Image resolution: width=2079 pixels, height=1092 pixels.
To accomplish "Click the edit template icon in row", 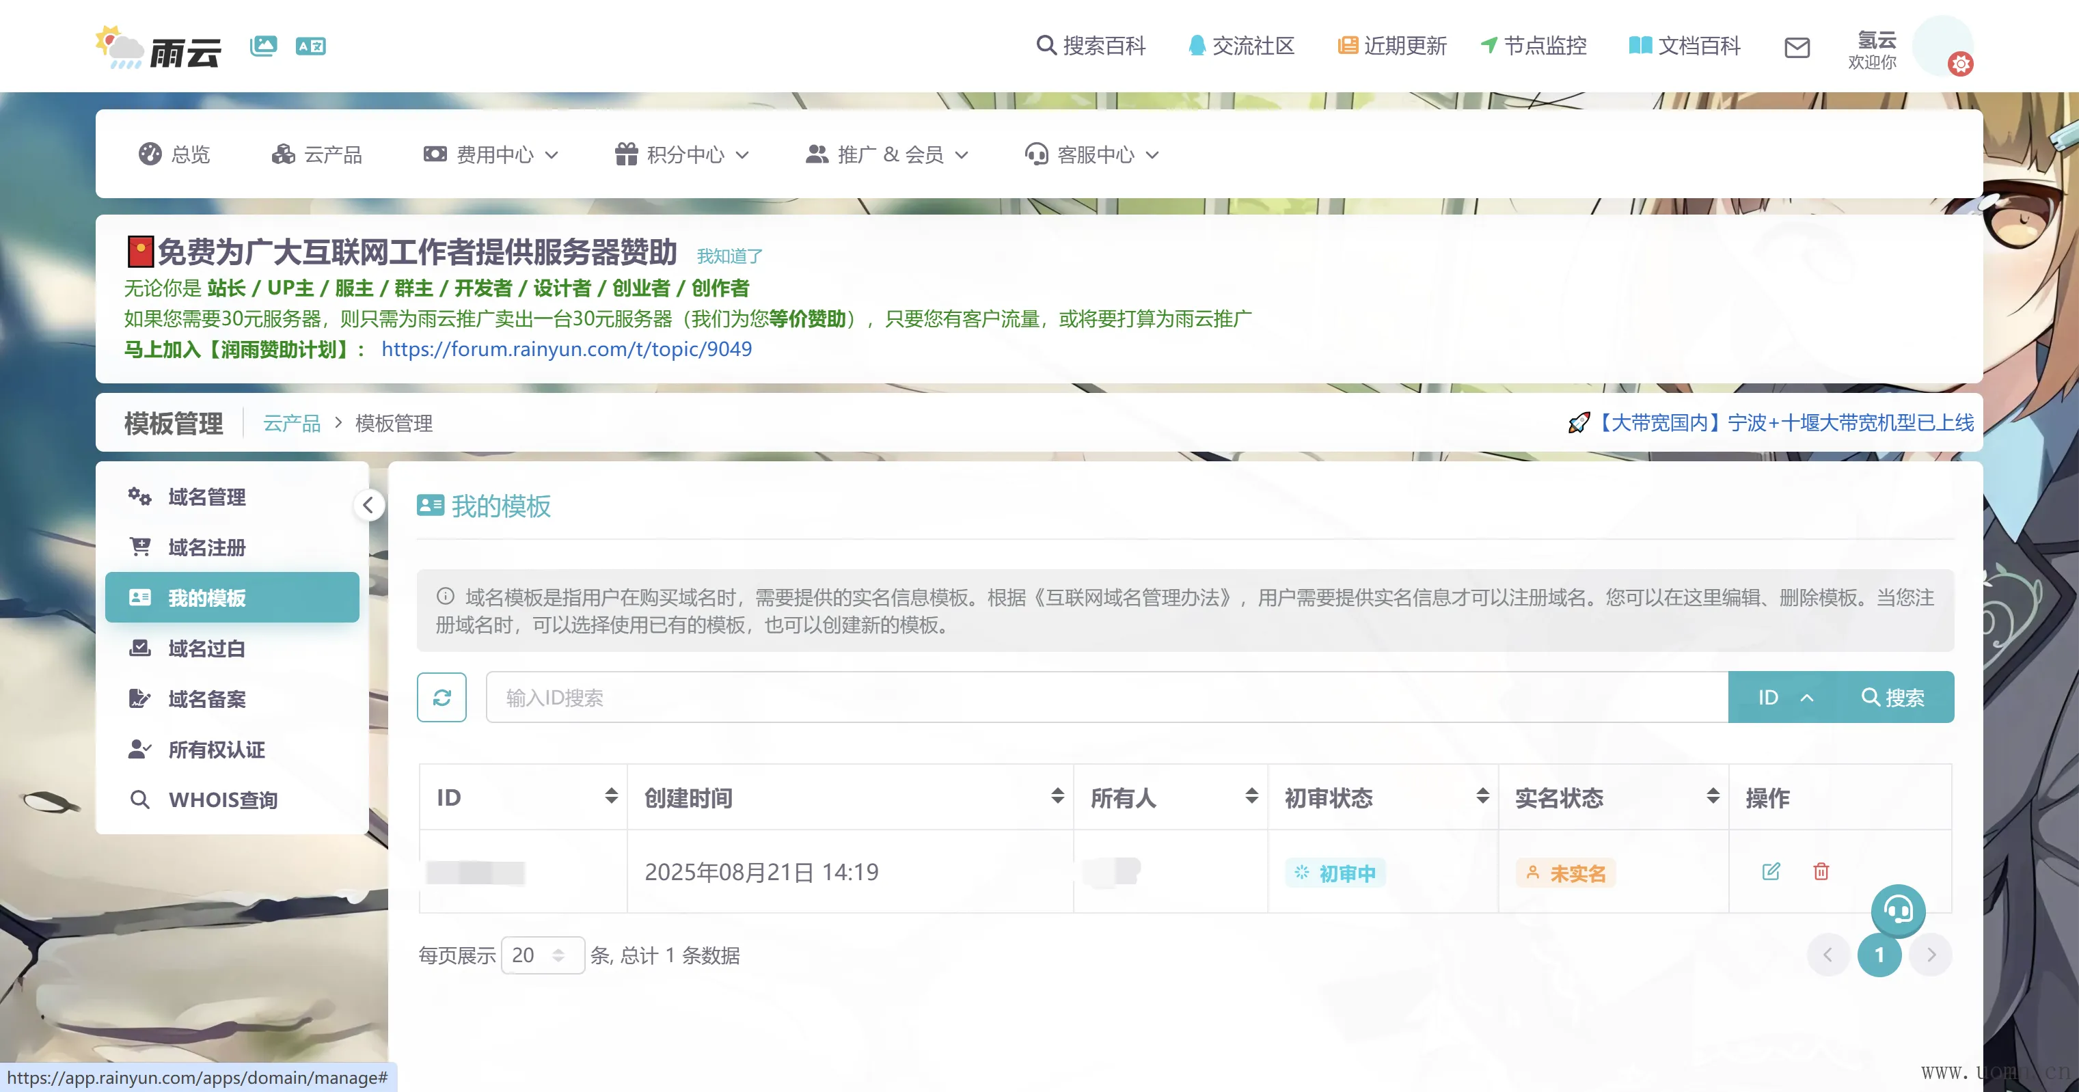I will [1771, 872].
